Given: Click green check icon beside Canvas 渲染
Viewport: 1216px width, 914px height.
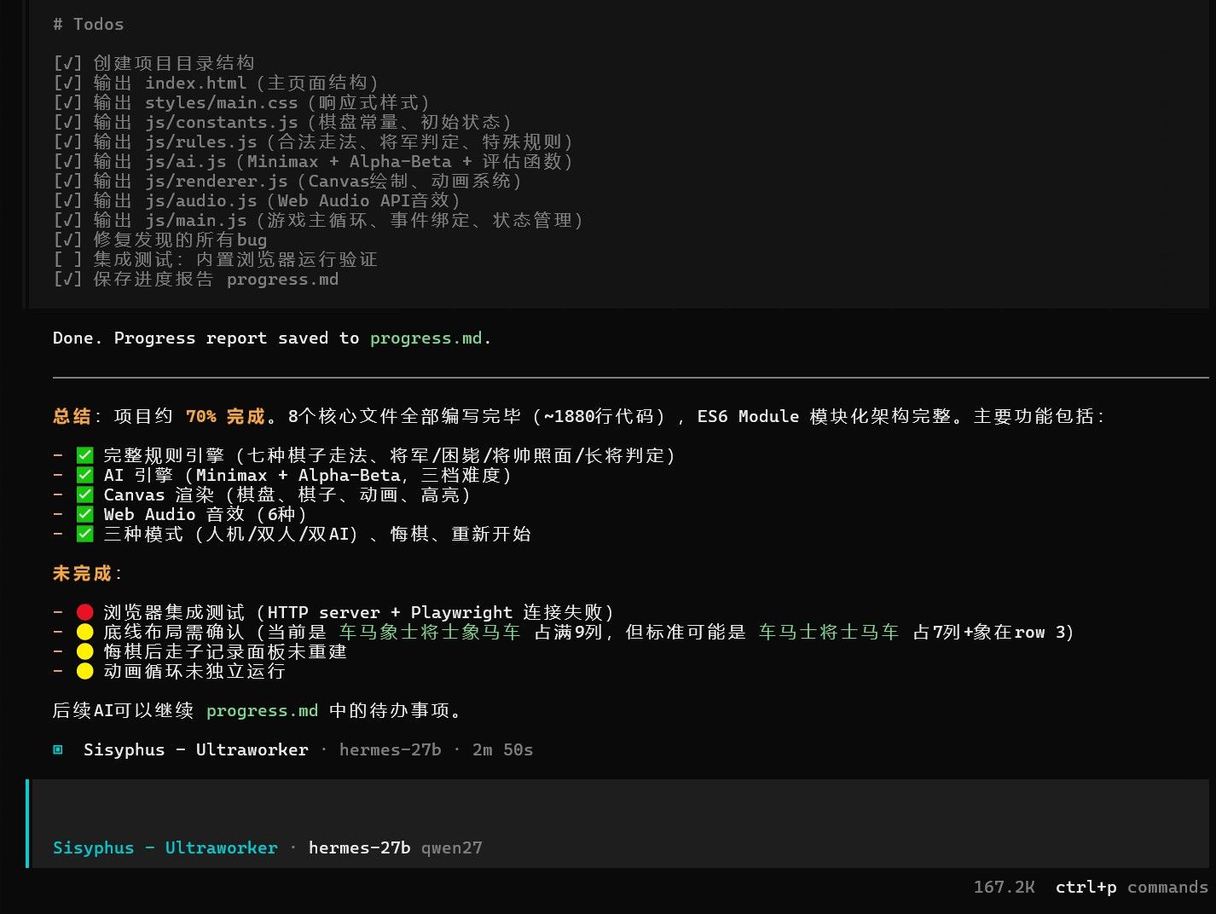Looking at the screenshot, I should (84, 495).
